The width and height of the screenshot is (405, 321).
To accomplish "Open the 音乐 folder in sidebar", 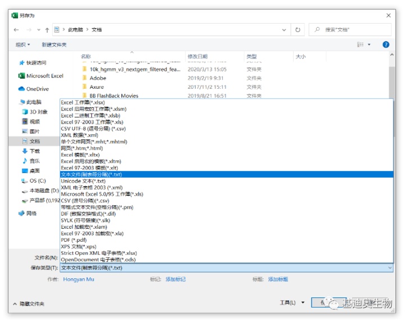I will tap(31, 161).
